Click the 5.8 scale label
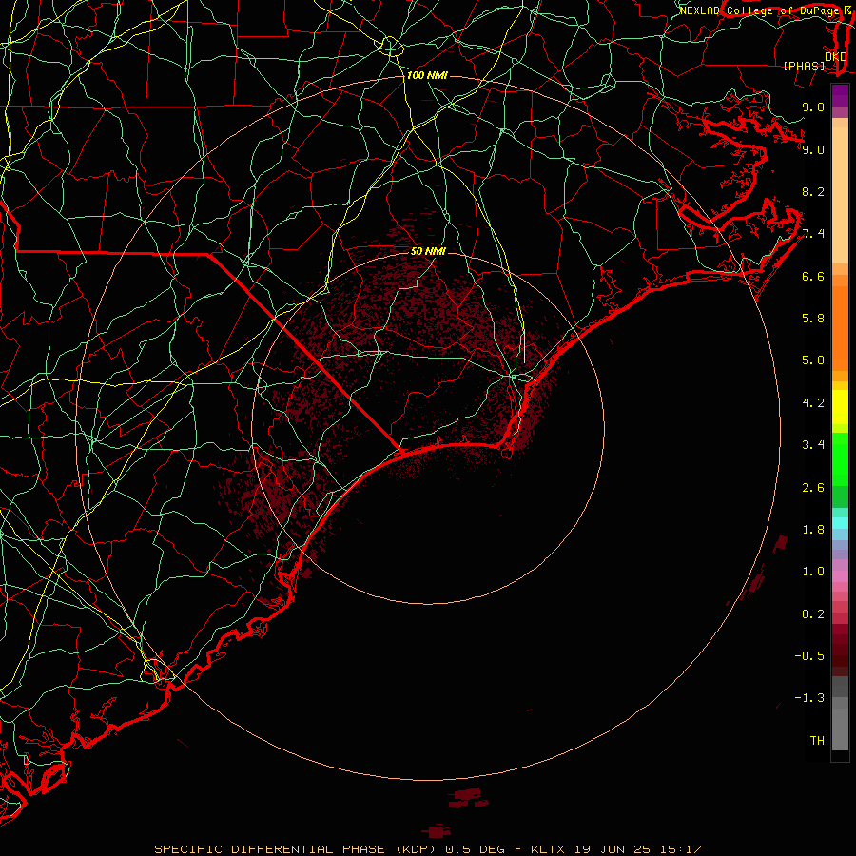This screenshot has height=856, width=856. tap(813, 319)
